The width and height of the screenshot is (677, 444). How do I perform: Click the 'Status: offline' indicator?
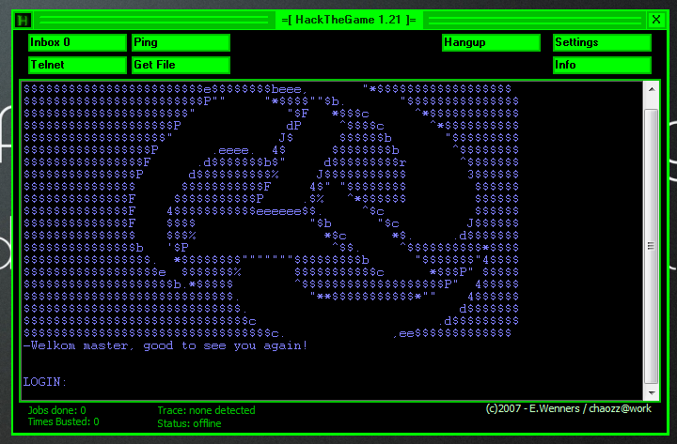[x=189, y=423]
